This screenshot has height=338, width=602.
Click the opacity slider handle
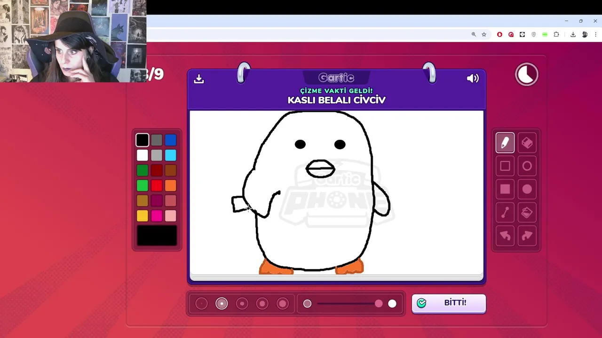click(379, 304)
